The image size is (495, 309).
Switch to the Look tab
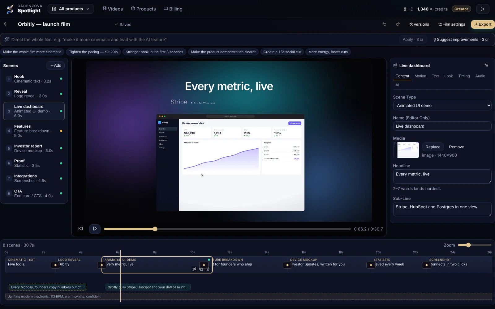pos(448,76)
